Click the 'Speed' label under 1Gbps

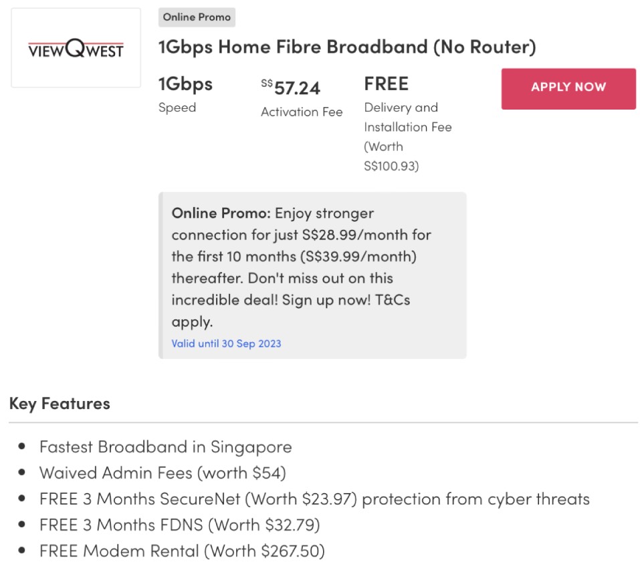click(177, 108)
